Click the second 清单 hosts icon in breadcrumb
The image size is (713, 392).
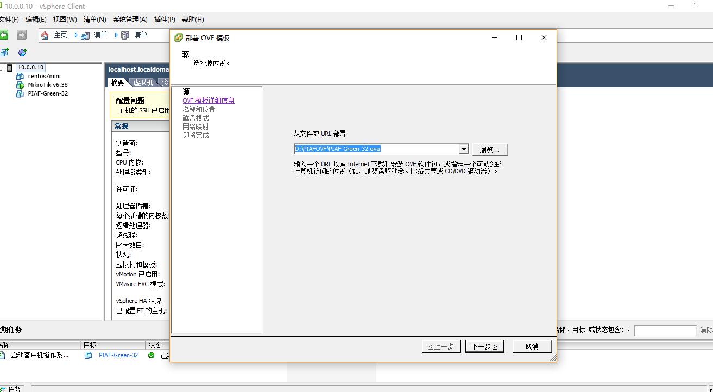(125, 35)
